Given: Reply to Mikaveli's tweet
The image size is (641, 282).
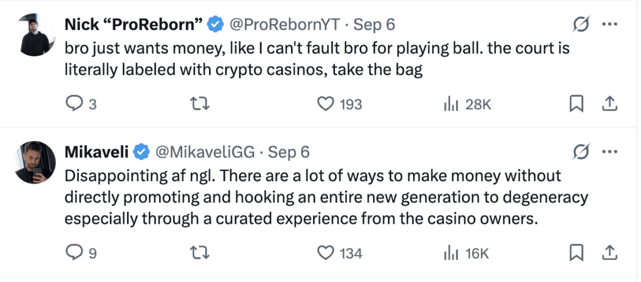Looking at the screenshot, I should pyautogui.click(x=74, y=253).
